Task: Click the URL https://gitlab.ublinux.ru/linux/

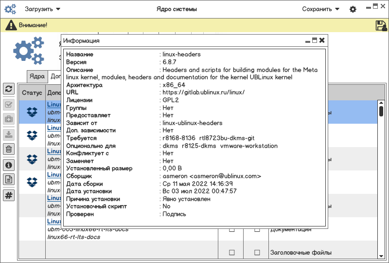Action: coord(203,92)
